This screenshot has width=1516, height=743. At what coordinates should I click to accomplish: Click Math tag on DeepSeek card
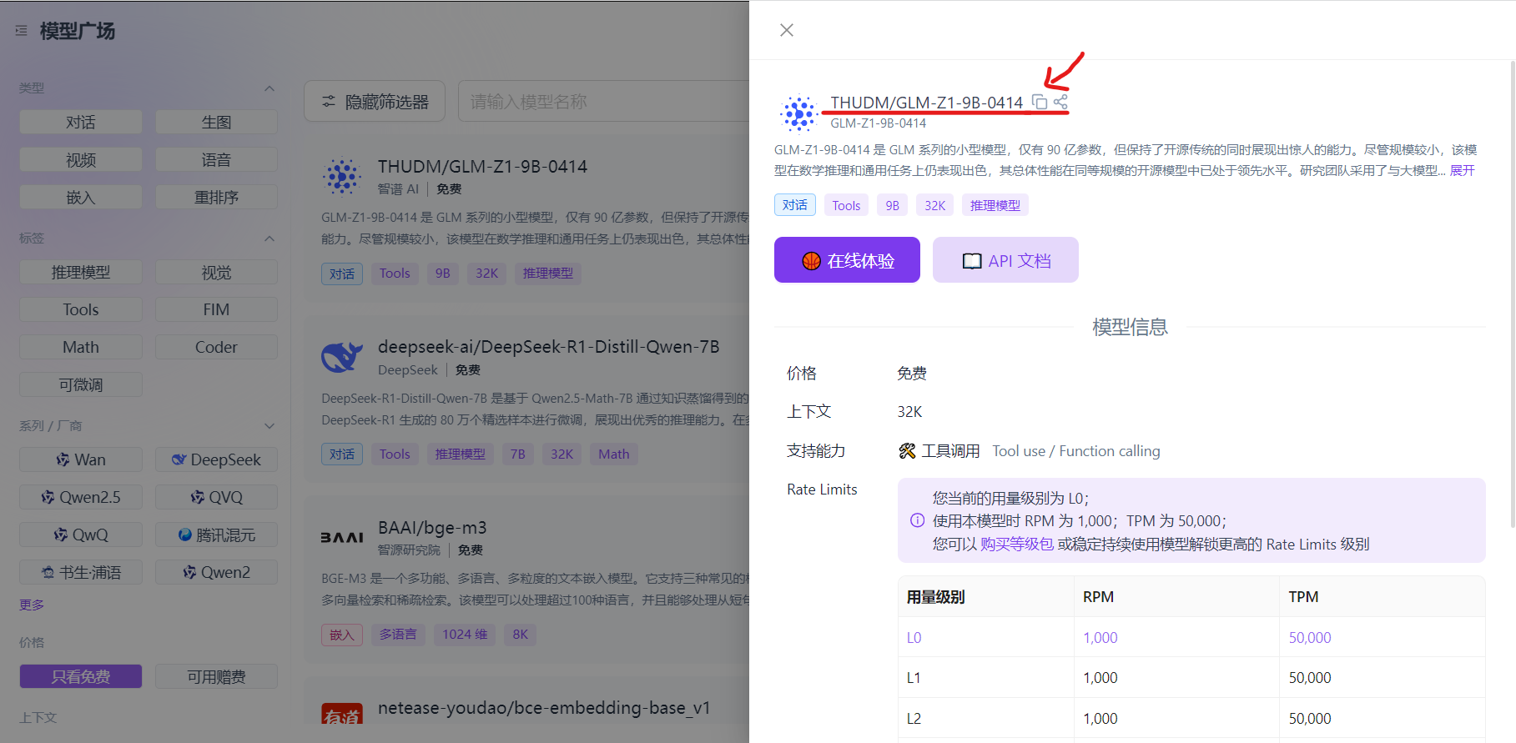(x=613, y=454)
